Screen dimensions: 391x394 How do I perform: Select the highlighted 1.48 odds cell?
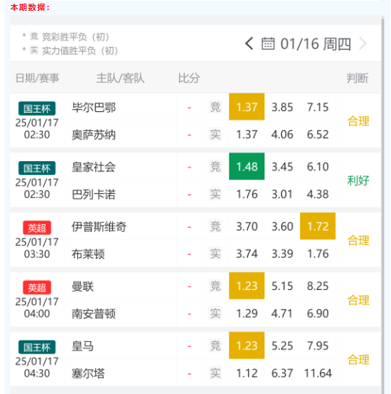click(246, 166)
